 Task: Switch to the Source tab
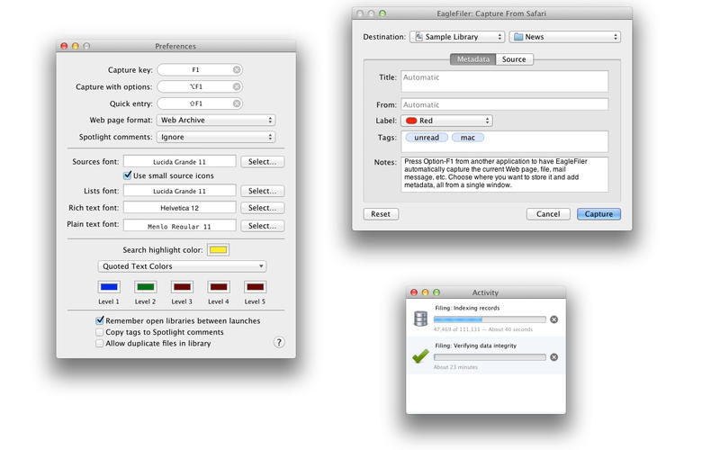tap(514, 59)
